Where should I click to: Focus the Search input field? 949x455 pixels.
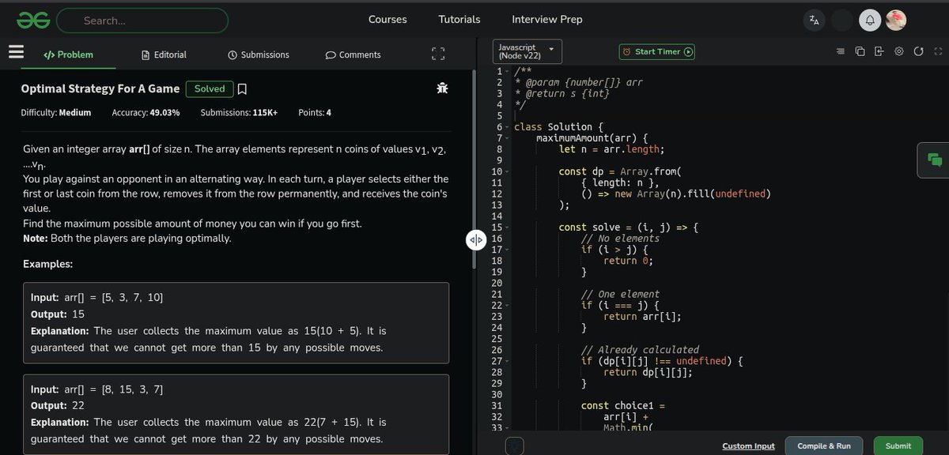142,21
